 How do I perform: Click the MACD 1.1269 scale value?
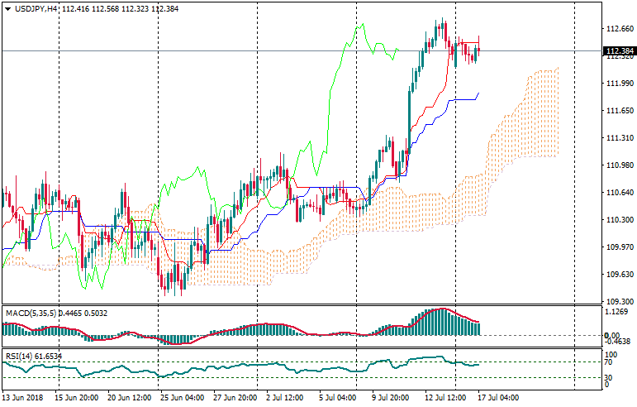pos(617,313)
